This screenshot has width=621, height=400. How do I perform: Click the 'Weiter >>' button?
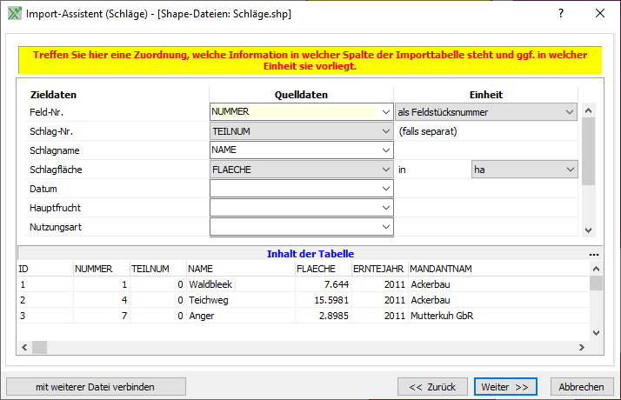pos(505,386)
